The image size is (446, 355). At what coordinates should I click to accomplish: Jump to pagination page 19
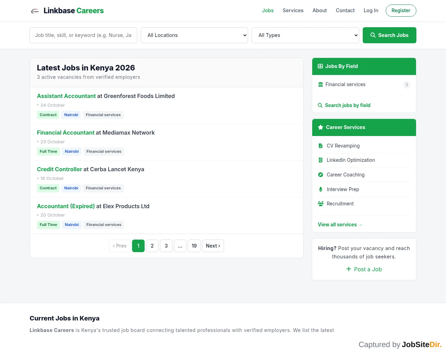[x=194, y=246]
